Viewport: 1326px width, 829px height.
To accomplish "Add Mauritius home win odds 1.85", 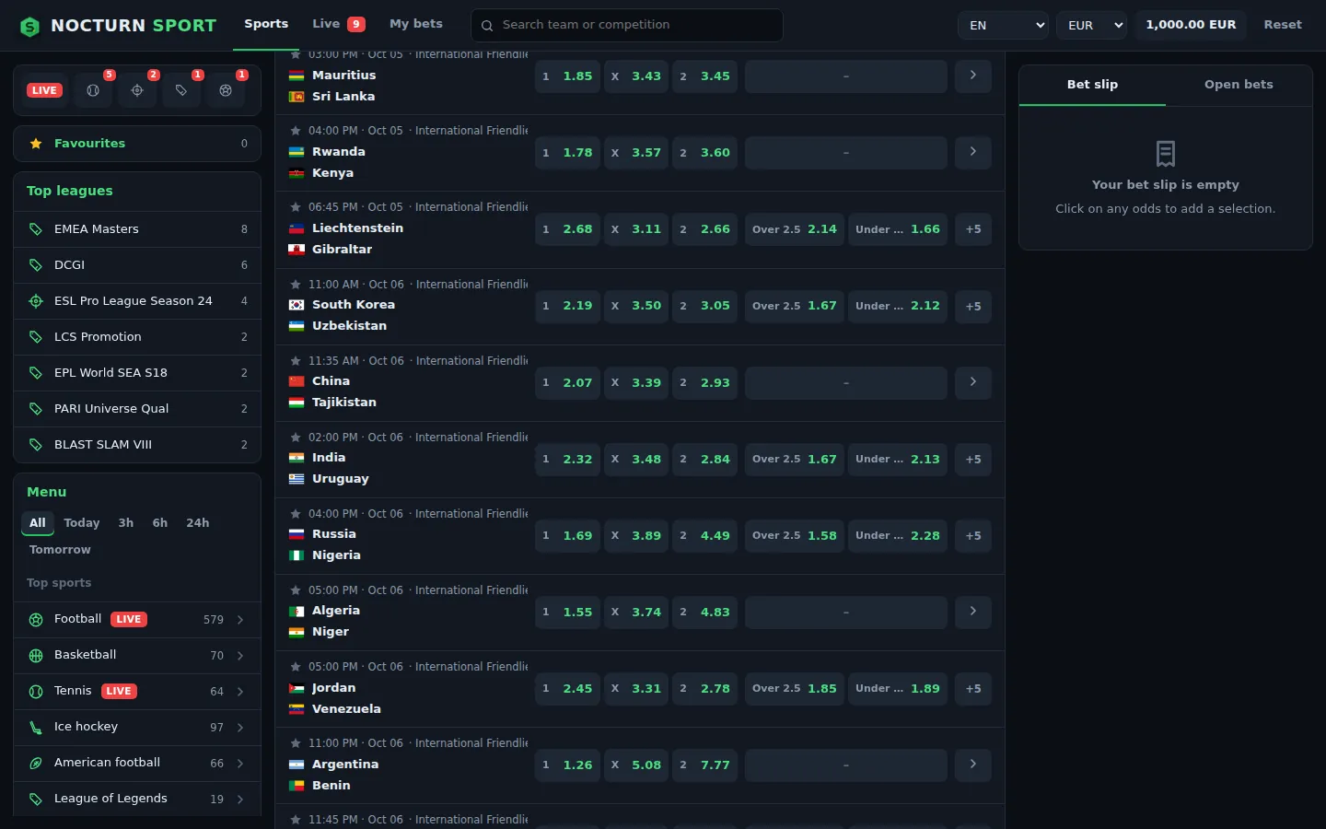I will [567, 76].
